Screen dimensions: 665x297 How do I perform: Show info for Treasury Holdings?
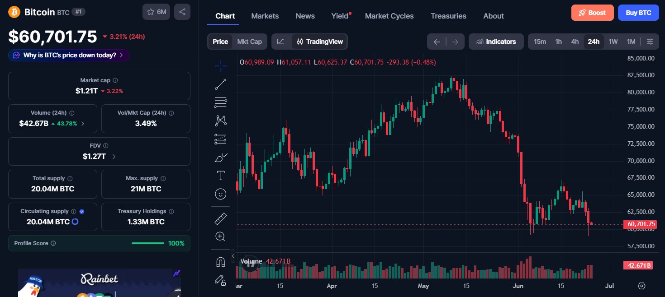171,211
